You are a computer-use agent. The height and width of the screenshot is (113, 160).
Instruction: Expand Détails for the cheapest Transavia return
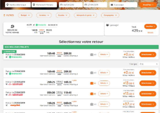[104, 54]
